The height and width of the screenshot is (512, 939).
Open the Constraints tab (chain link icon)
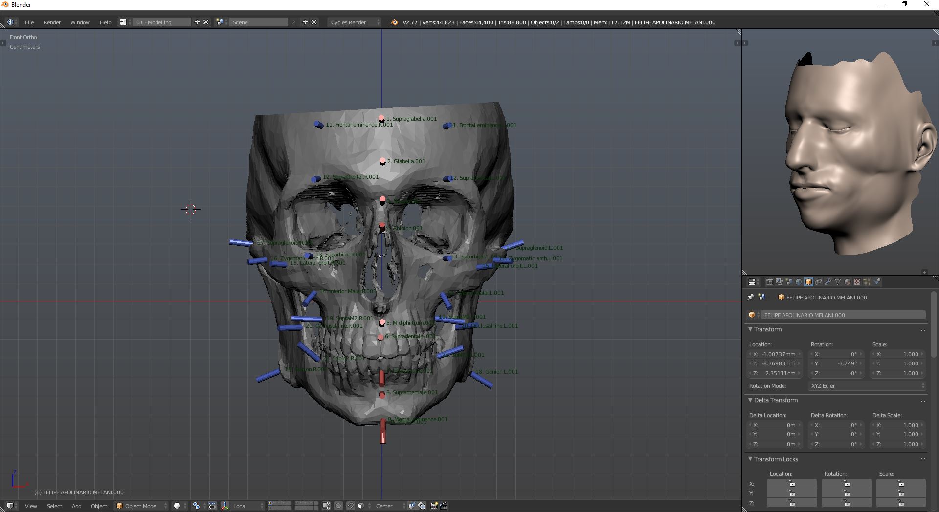[818, 282]
